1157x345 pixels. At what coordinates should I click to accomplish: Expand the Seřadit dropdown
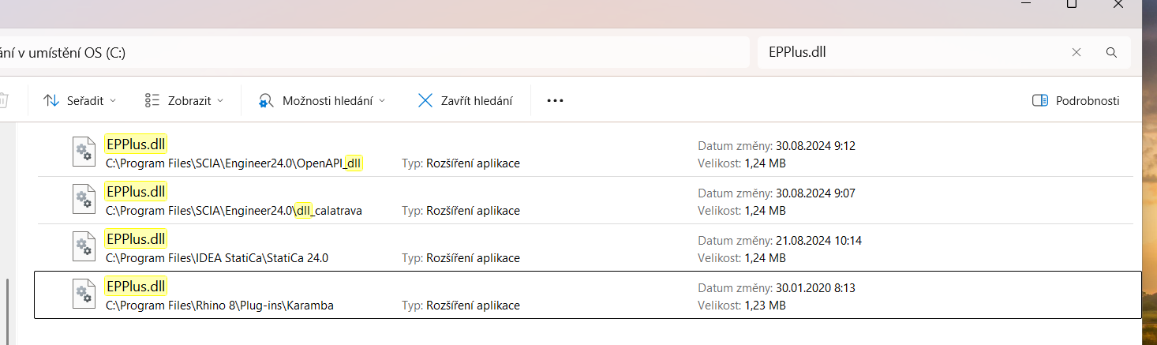(x=113, y=101)
